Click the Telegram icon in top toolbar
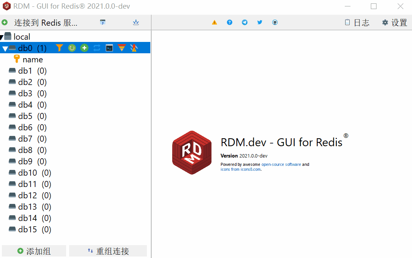Viewport: 412px width, 258px height. pos(244,22)
